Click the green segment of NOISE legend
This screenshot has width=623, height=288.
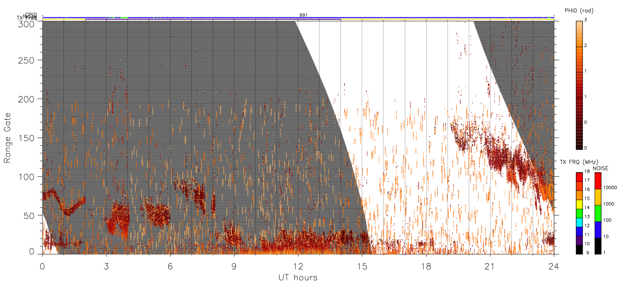598,213
